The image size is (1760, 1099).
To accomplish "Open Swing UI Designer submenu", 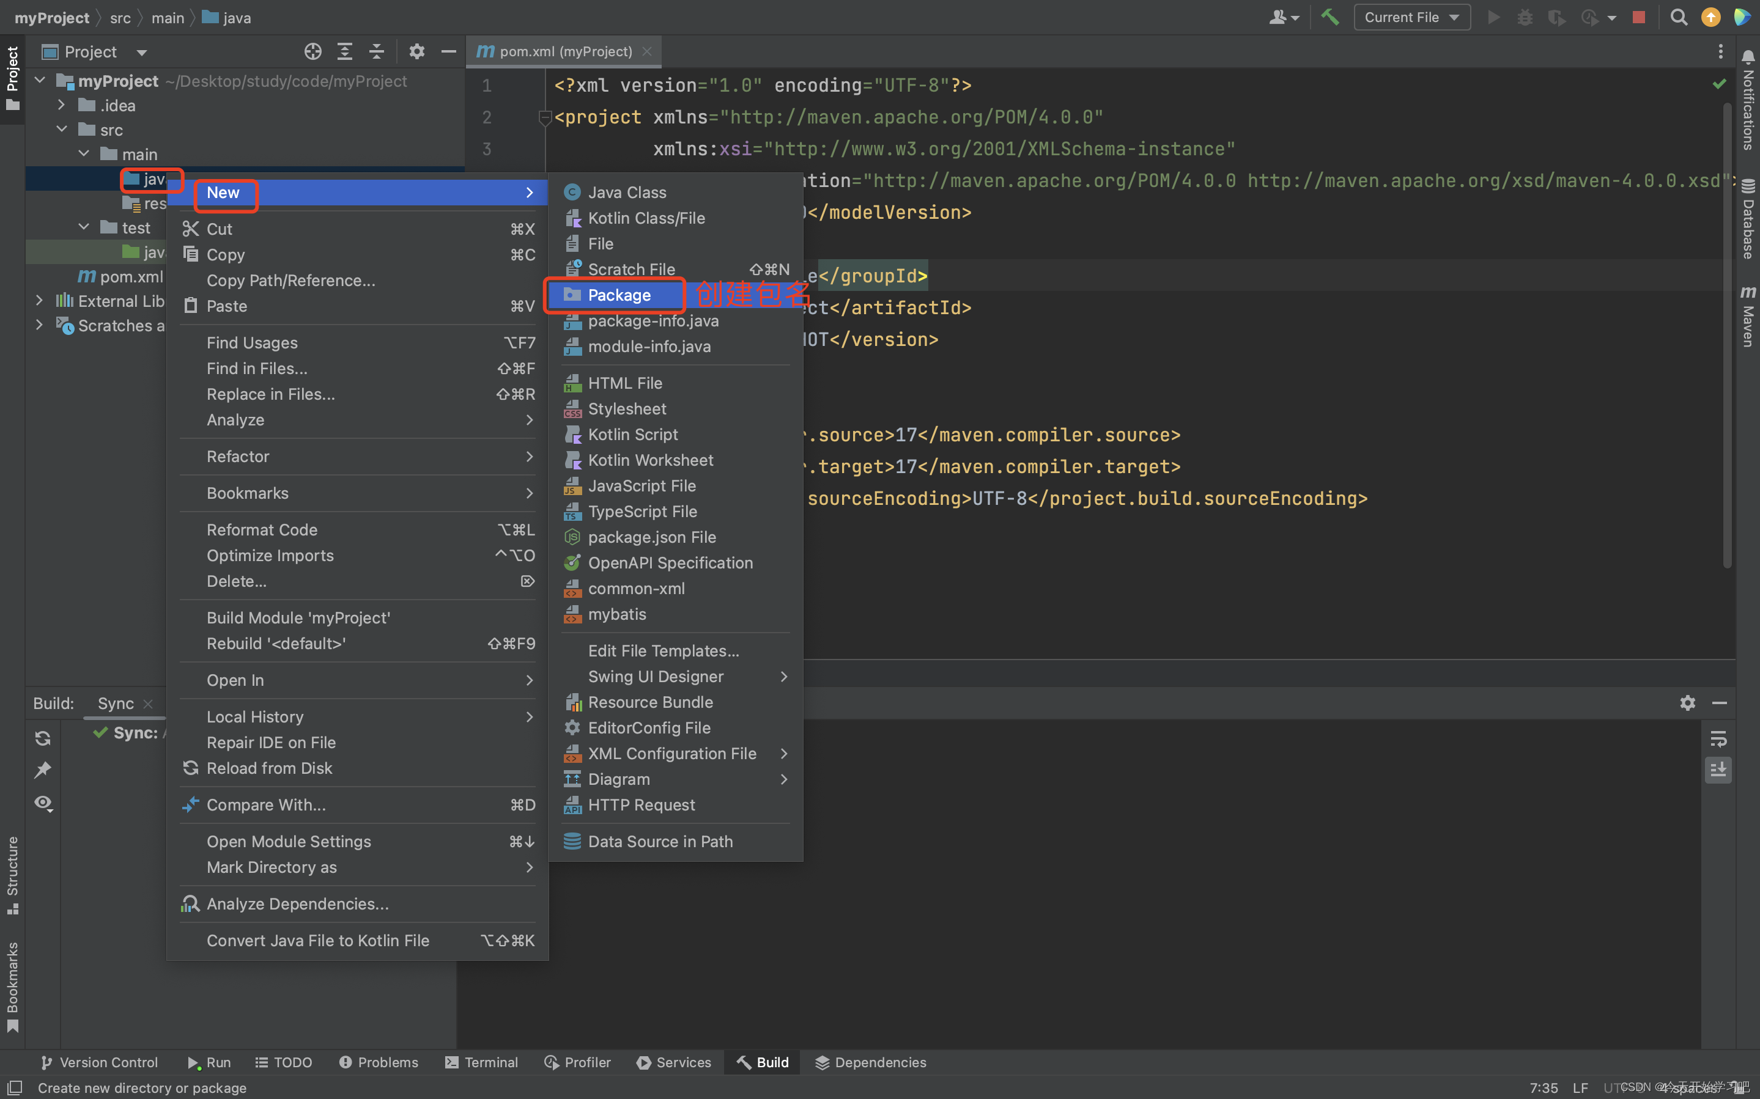I will pos(675,676).
